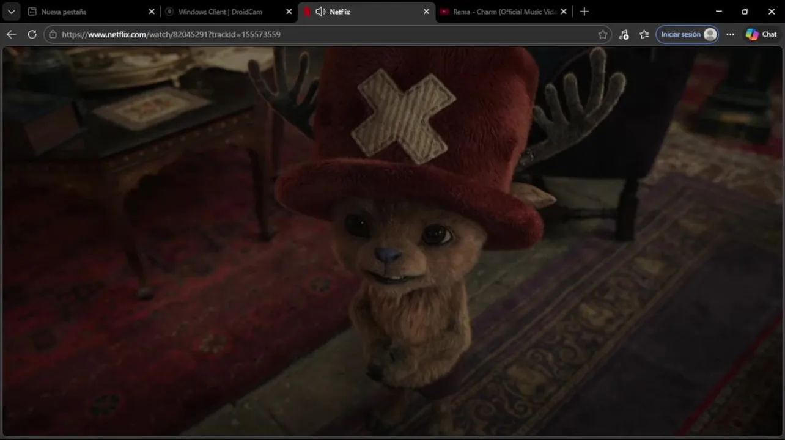
Task: Click Iniciar sesión profile button
Action: [687, 34]
